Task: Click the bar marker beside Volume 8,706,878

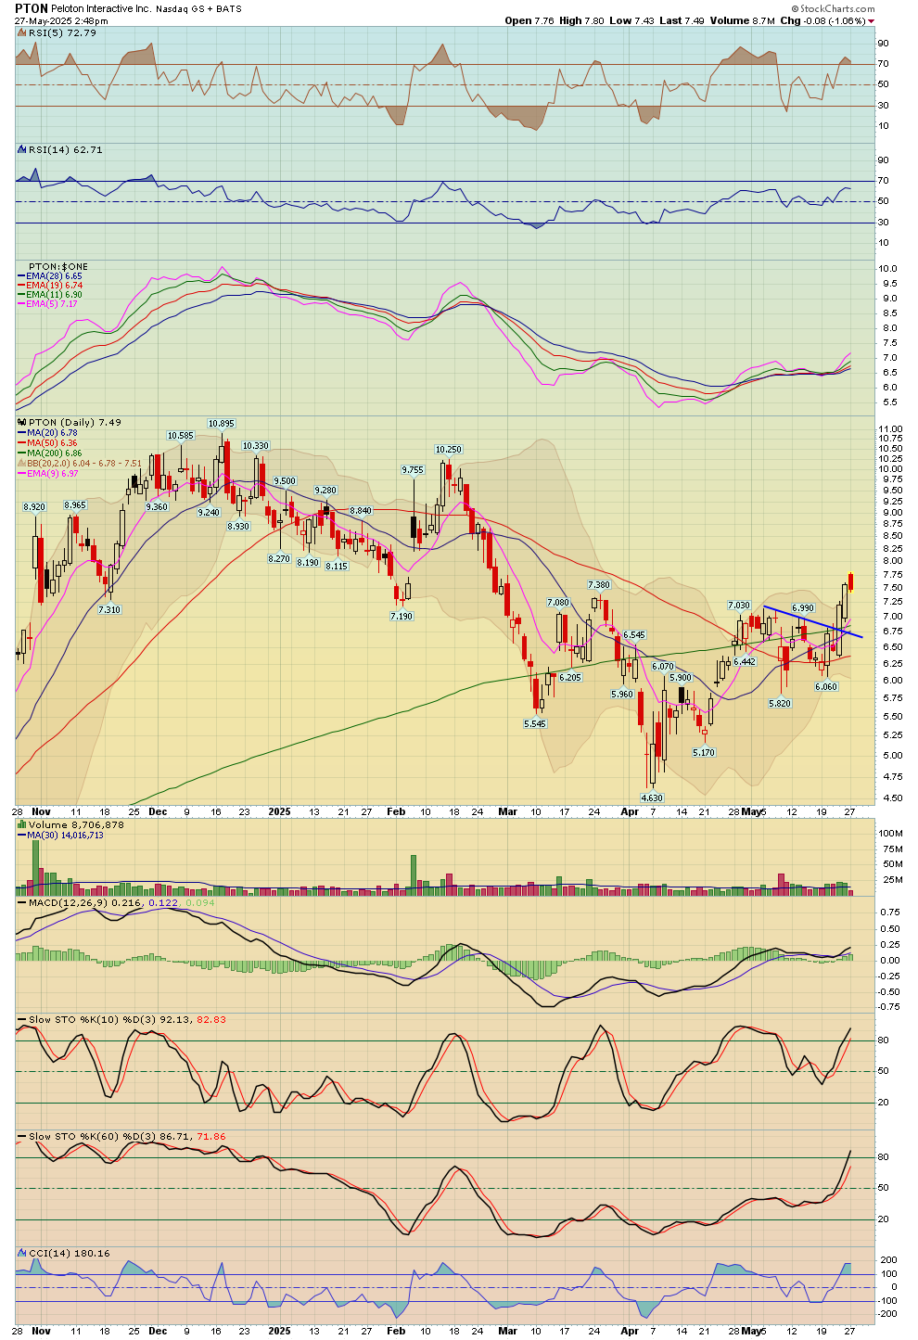Action: click(21, 824)
